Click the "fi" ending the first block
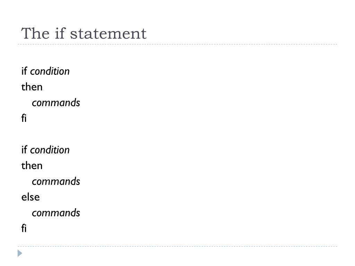355x266 pixels. coord(24,118)
